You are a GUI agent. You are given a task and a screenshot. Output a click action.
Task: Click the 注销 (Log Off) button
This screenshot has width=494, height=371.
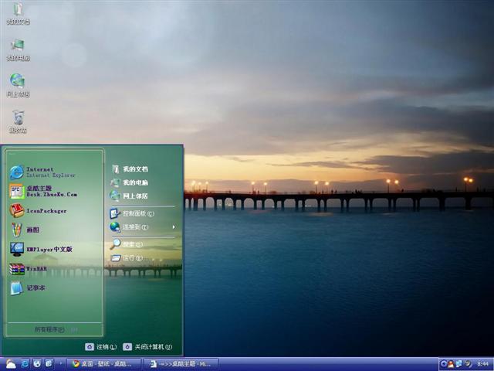[x=100, y=347]
